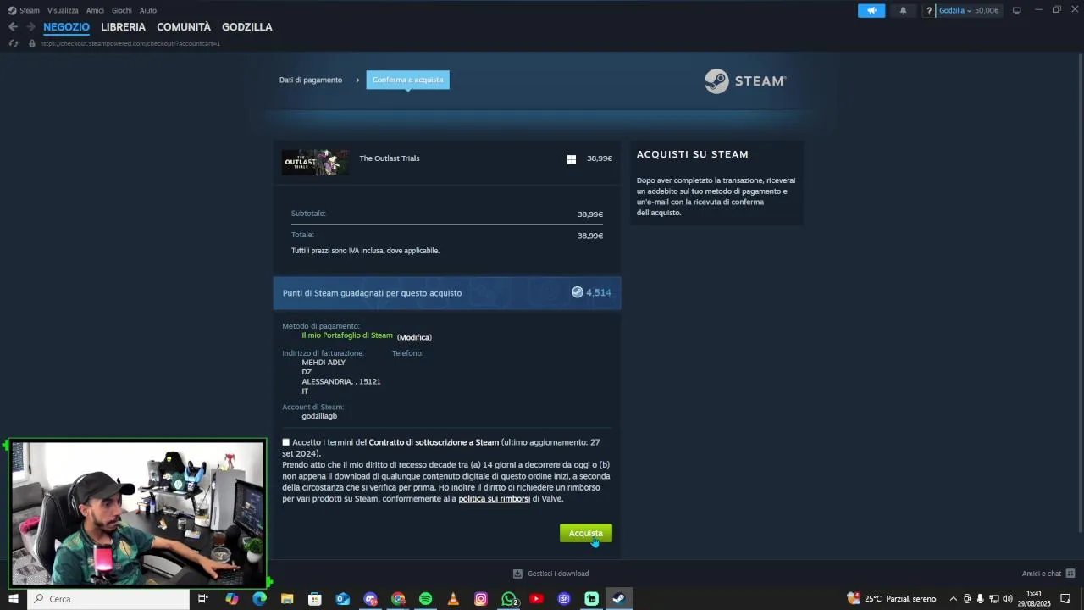1084x610 pixels.
Task: Go to the COMUNITÀ tab
Action: click(184, 27)
